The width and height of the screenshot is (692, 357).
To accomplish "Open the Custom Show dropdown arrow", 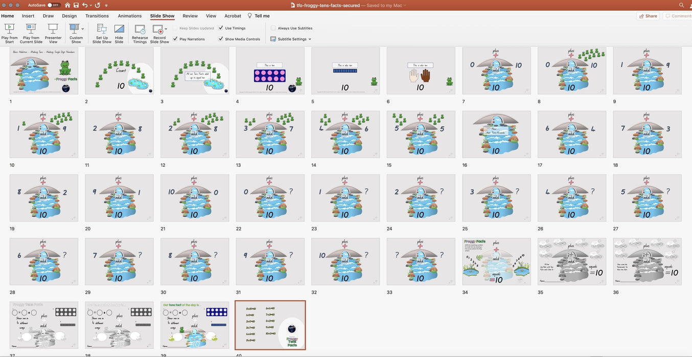I will click(83, 29).
